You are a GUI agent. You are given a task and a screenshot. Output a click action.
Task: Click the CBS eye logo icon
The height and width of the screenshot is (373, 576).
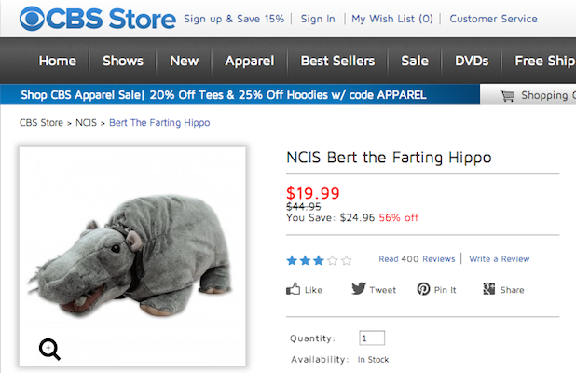[x=33, y=19]
